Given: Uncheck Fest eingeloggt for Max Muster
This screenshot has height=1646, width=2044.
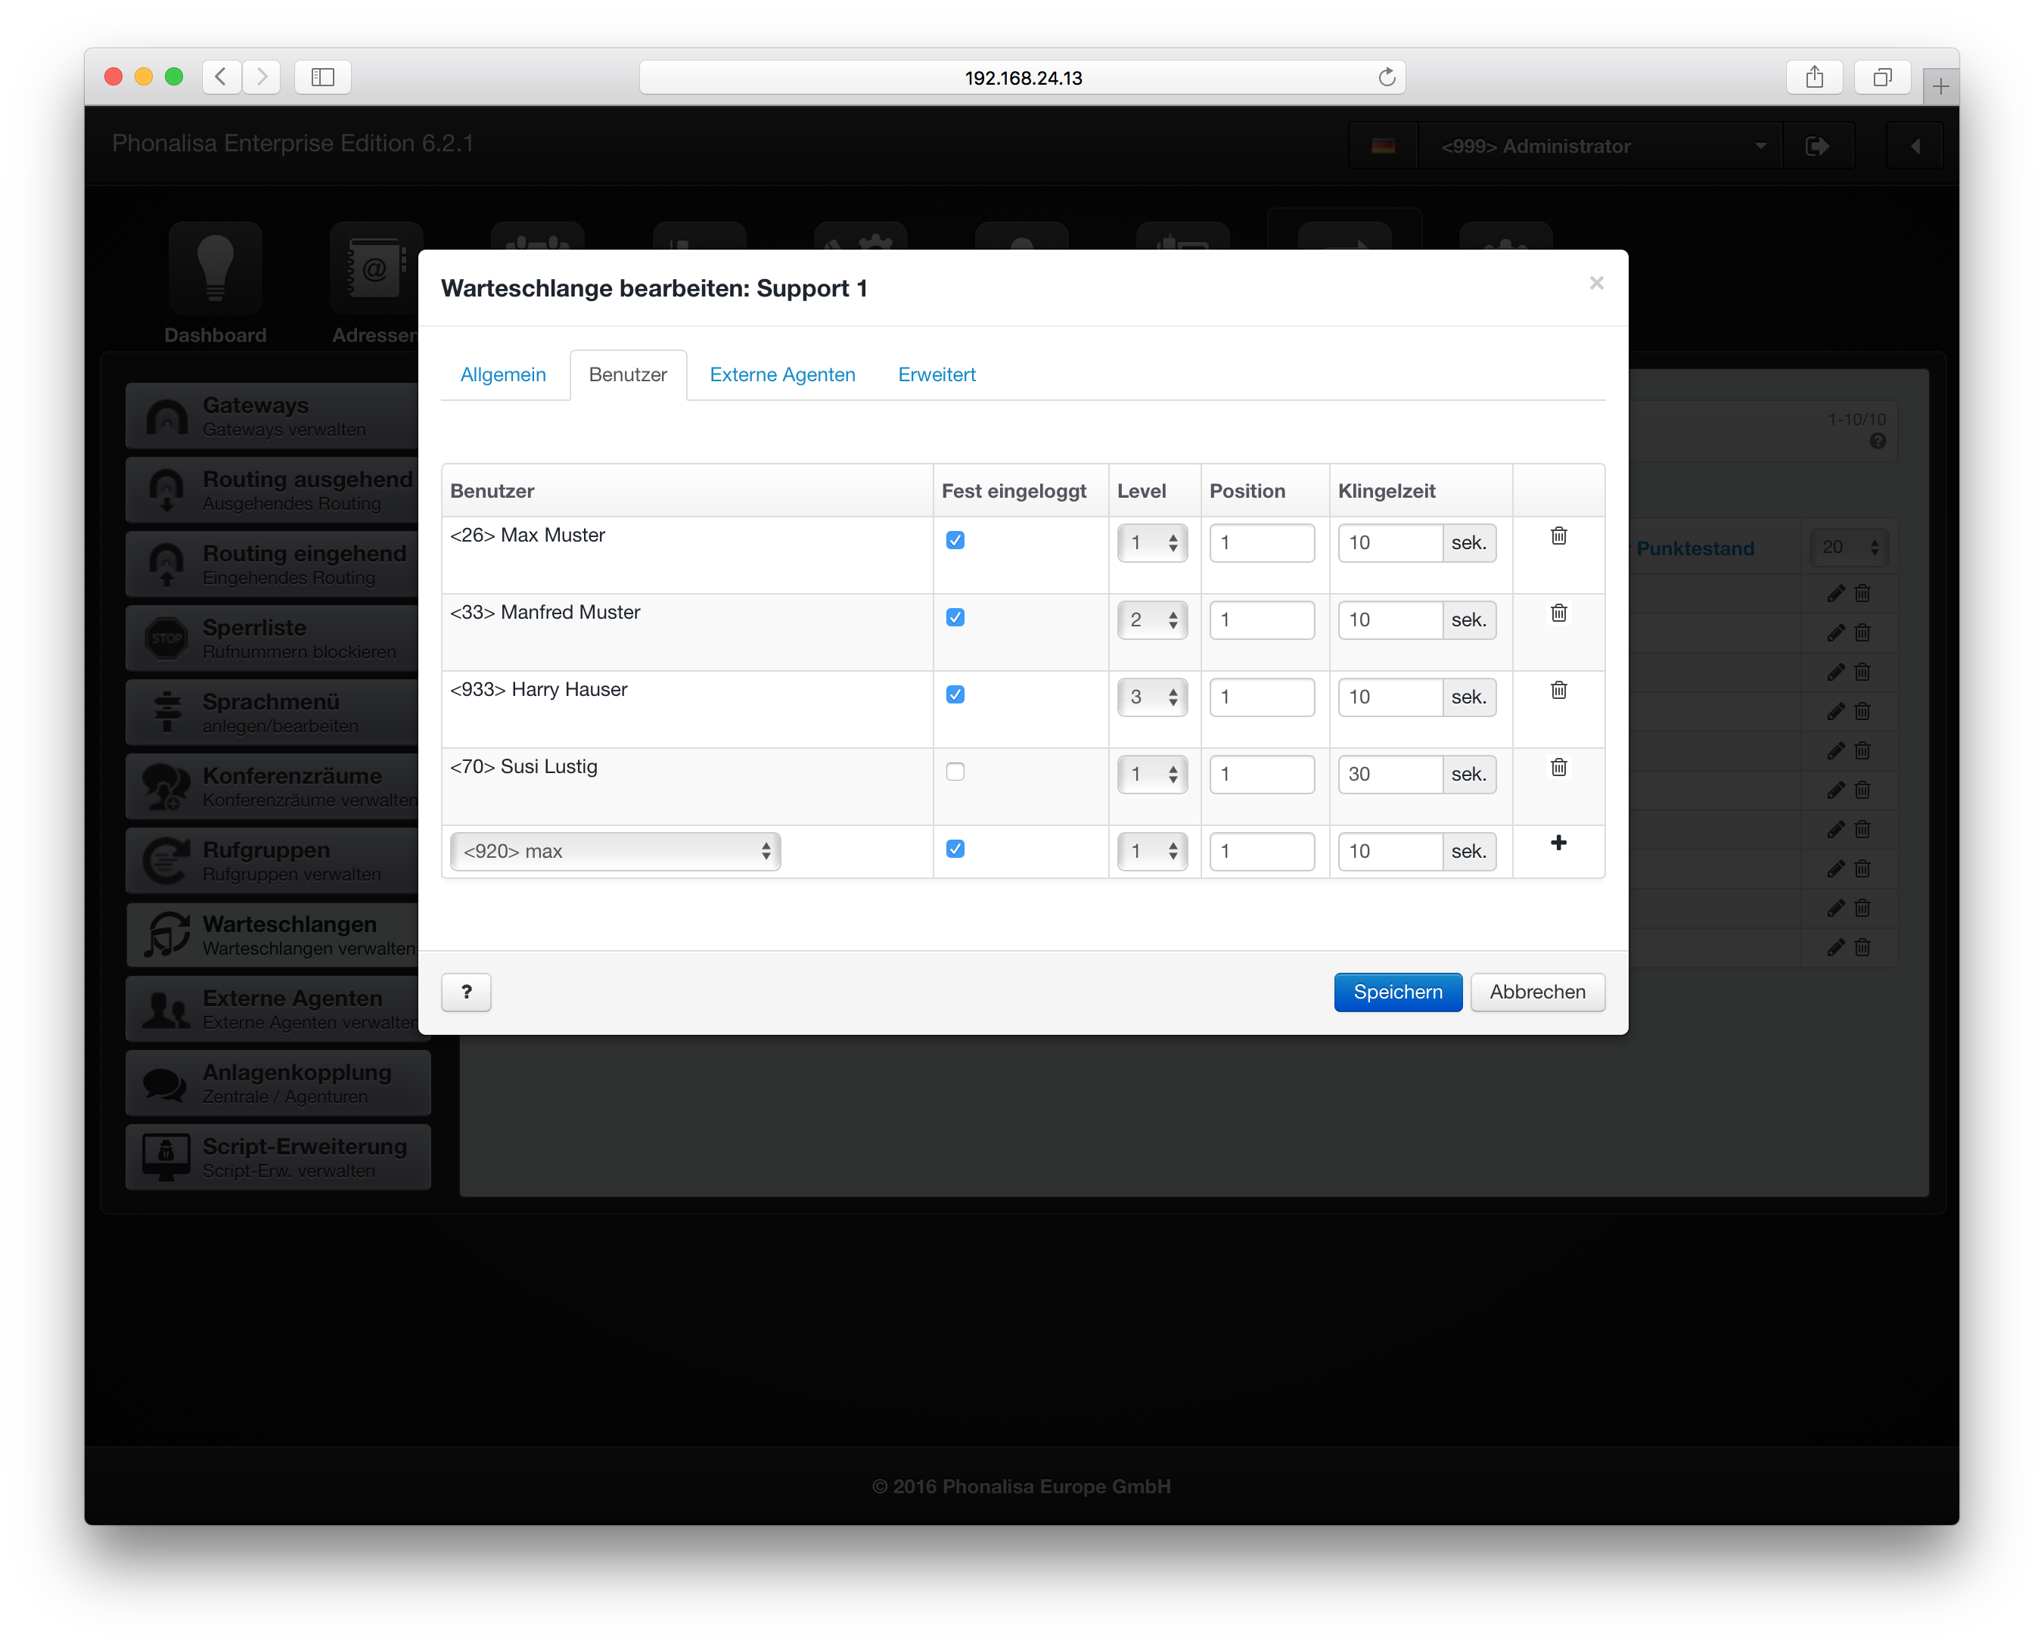Looking at the screenshot, I should [x=955, y=540].
